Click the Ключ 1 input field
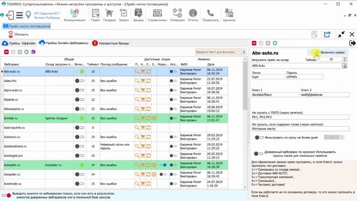Screen dimensions: 357x201 (275, 94)
